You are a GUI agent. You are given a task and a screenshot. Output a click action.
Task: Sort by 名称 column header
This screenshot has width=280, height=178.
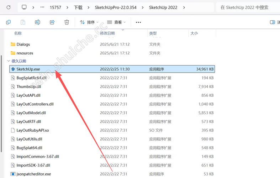(18, 33)
